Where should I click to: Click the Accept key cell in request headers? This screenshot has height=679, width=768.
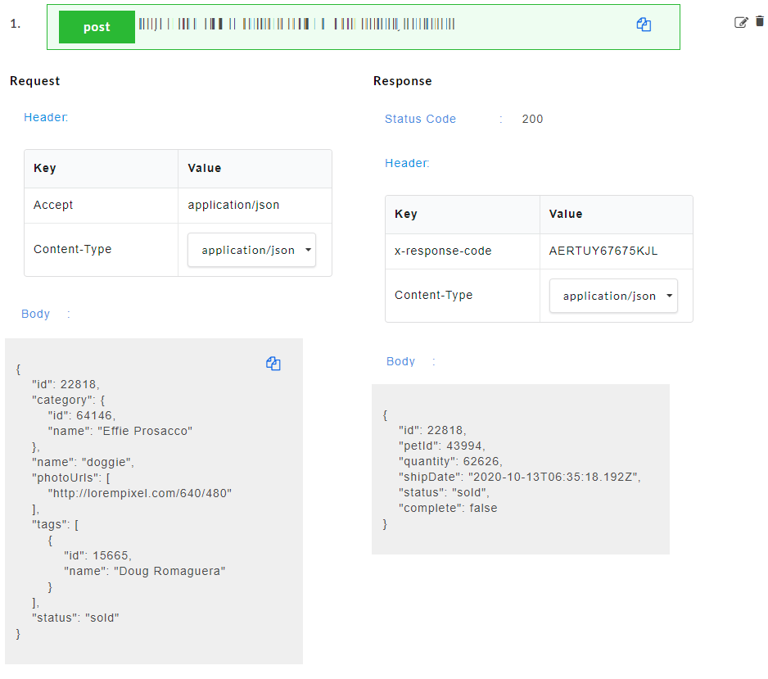pyautogui.click(x=53, y=205)
